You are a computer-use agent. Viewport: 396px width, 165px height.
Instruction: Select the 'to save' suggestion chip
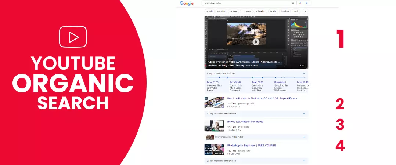click(233, 11)
